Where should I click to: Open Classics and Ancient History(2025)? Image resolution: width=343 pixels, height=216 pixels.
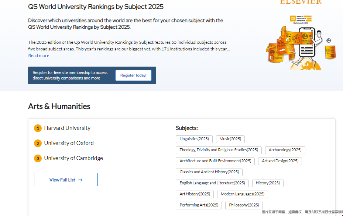pyautogui.click(x=209, y=172)
